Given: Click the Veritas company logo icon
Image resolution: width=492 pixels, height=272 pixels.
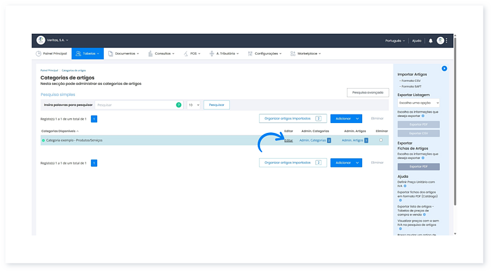Looking at the screenshot, I should click(x=41, y=40).
